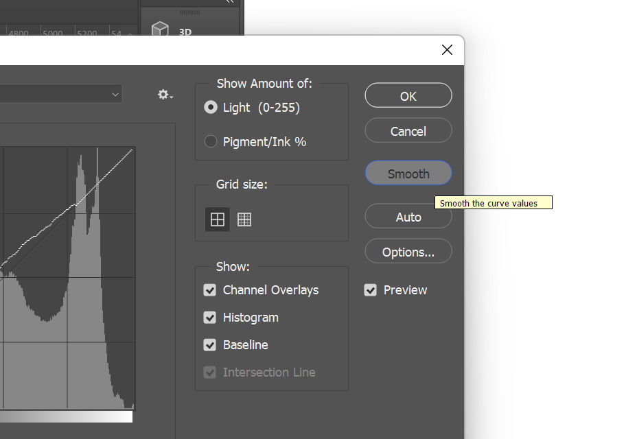Select the Light (0-255) radio button

(211, 108)
